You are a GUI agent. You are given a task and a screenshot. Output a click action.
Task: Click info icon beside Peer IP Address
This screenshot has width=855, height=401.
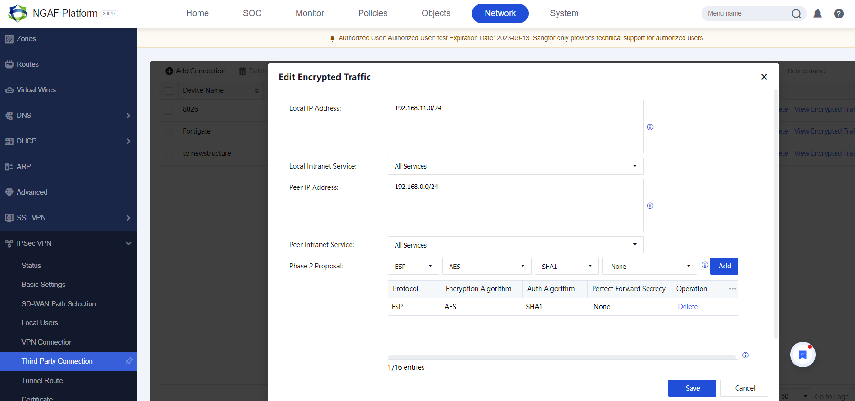pos(650,205)
